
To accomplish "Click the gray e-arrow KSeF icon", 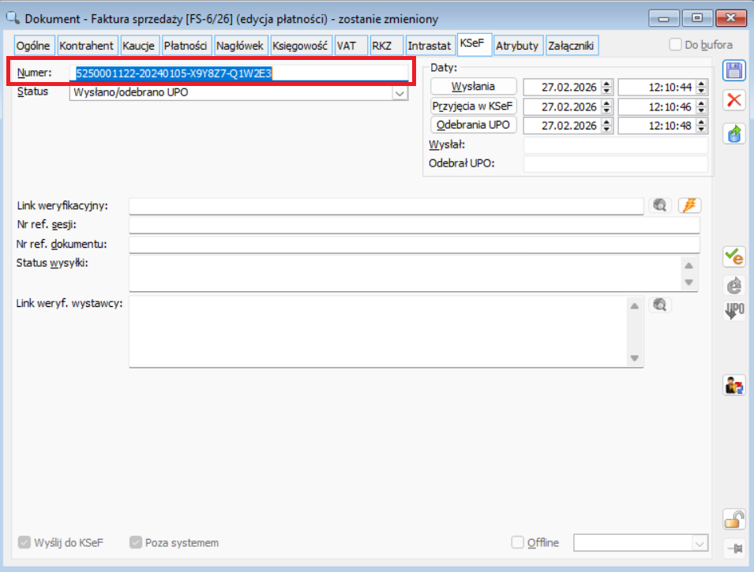I will tap(733, 286).
